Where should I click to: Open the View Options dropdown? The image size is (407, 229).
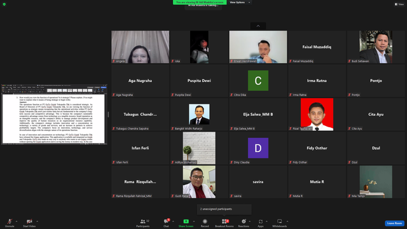coord(240,3)
